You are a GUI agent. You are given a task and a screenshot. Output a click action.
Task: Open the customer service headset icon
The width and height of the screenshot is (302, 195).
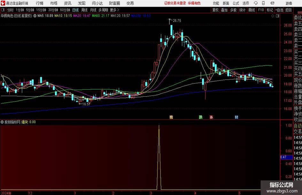click(x=256, y=3)
